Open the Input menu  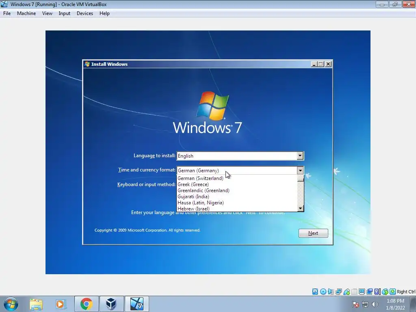(x=65, y=13)
